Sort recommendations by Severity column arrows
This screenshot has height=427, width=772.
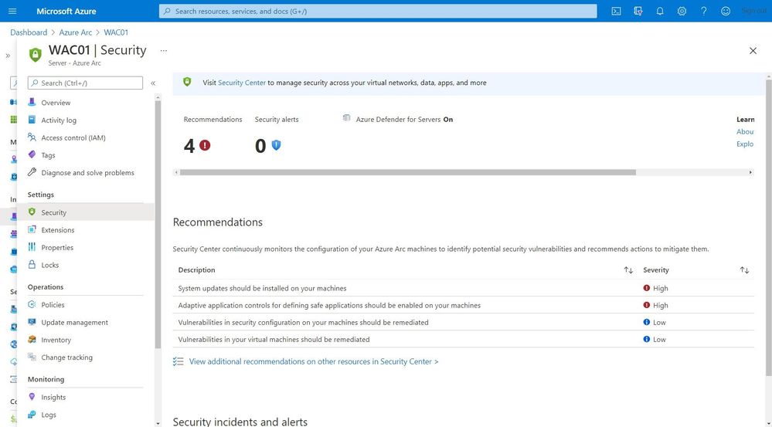[x=744, y=270]
